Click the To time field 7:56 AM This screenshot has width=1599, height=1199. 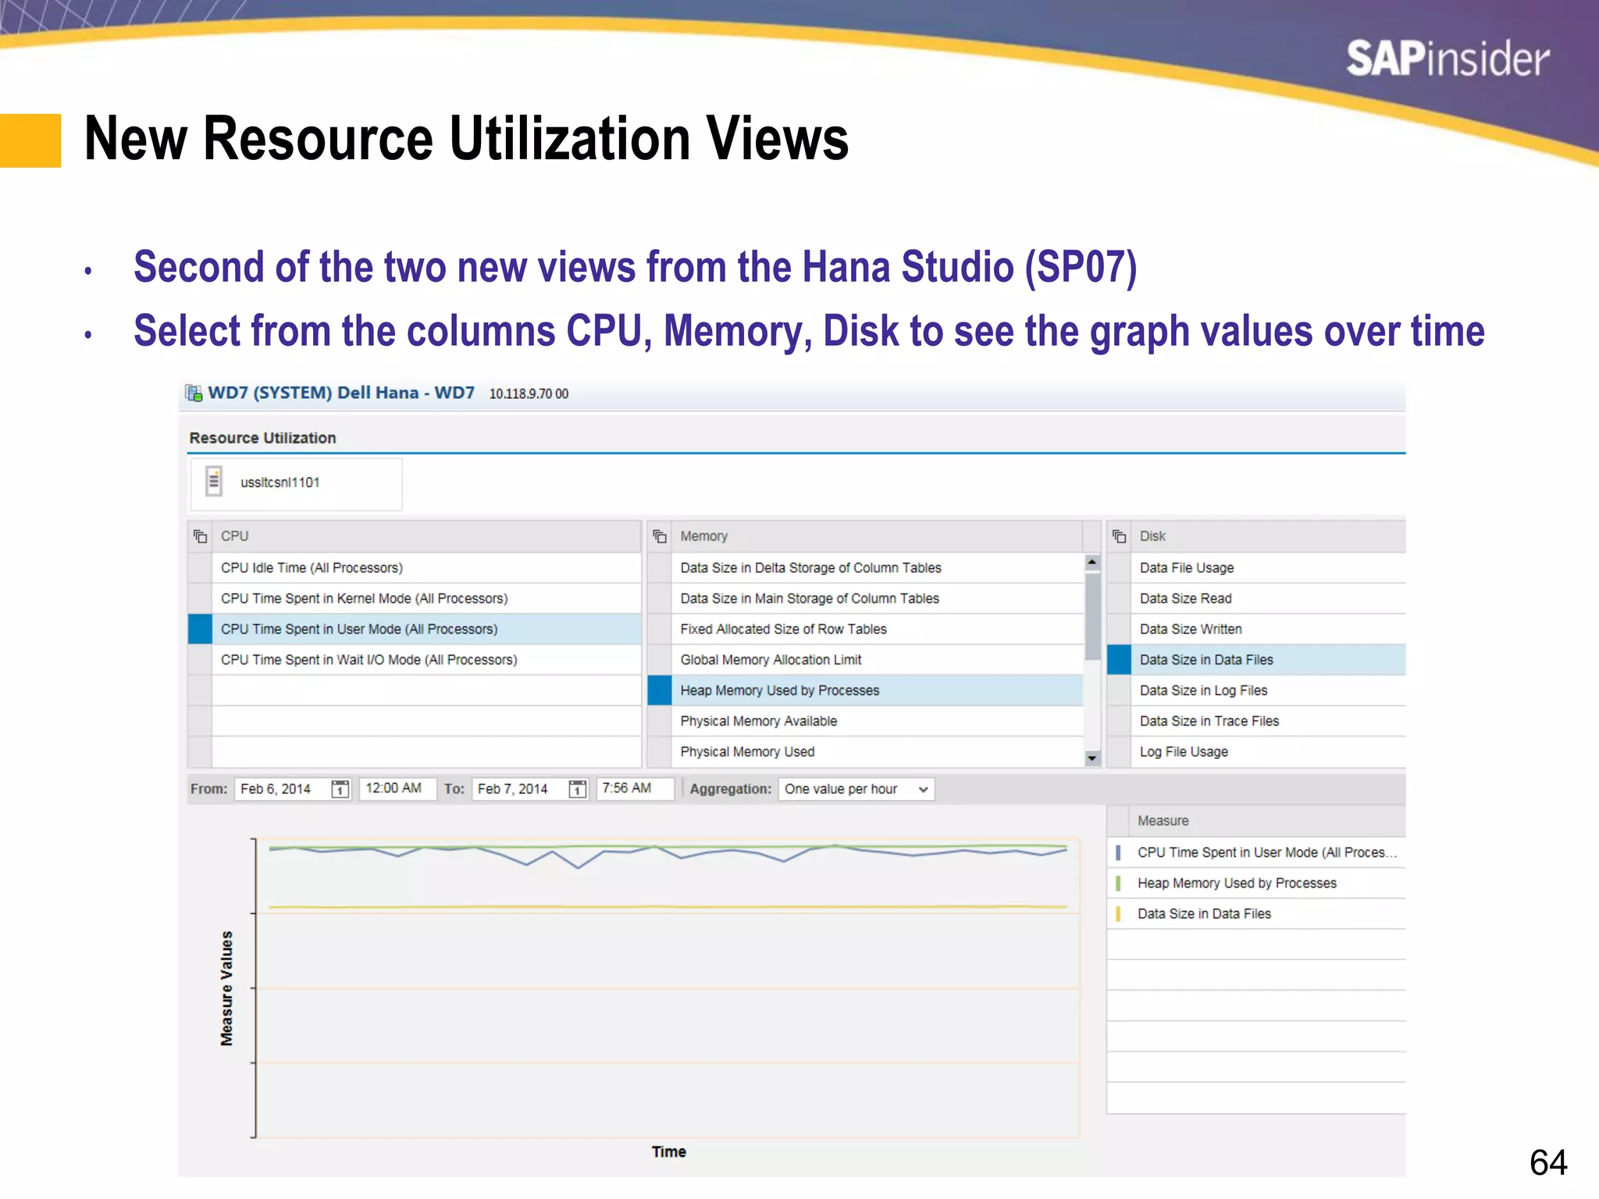[x=635, y=788]
